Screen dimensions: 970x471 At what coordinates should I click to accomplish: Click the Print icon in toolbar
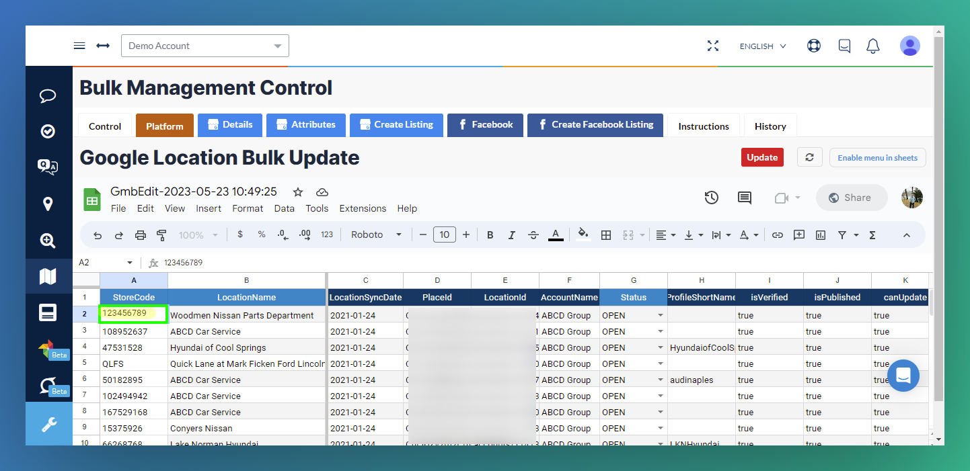[141, 235]
